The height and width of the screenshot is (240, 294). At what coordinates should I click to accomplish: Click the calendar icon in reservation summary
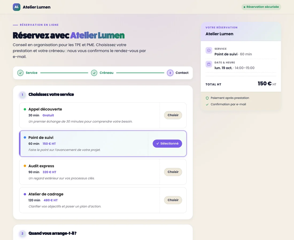pos(209,64)
